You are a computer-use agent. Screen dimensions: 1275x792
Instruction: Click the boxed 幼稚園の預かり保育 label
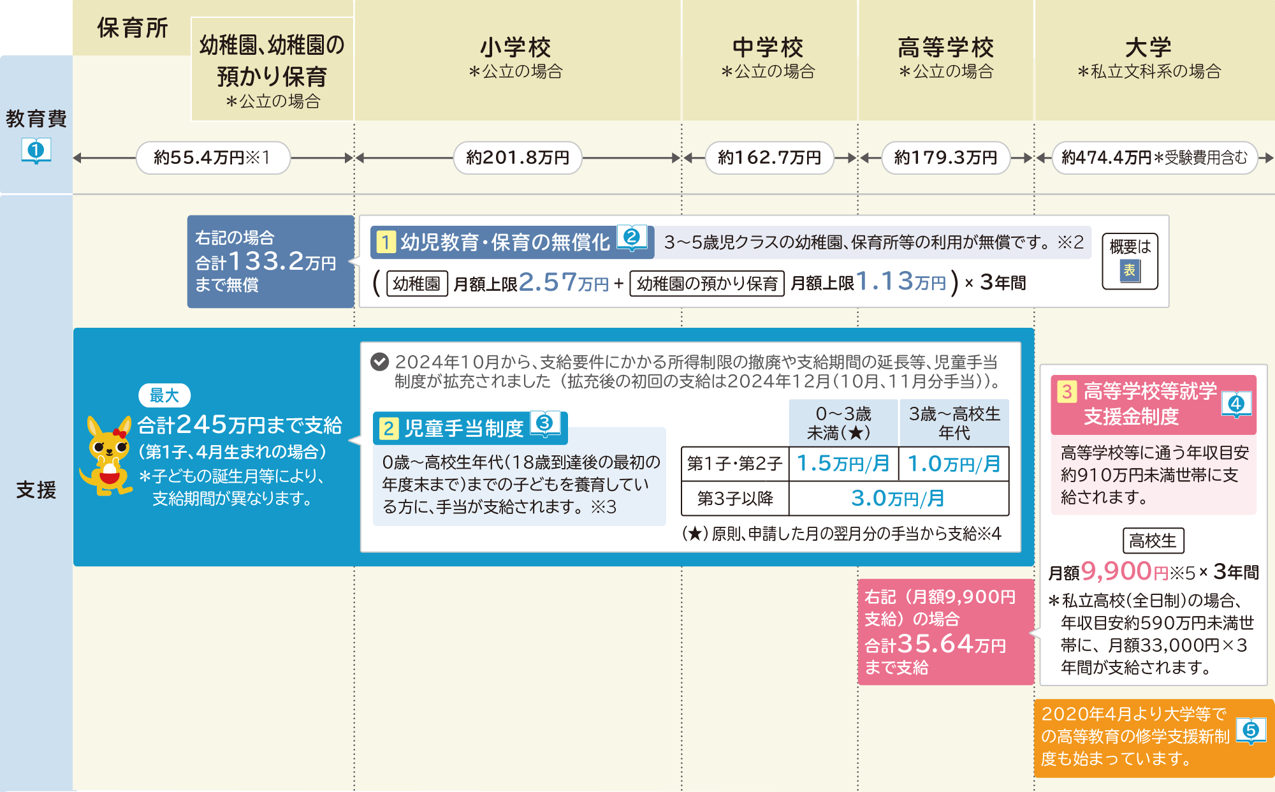pyautogui.click(x=707, y=284)
